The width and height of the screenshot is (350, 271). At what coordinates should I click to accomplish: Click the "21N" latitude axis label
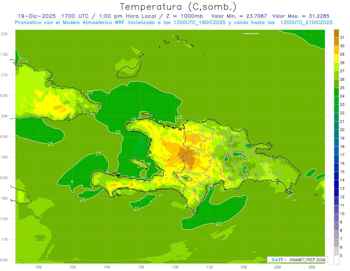click(x=4, y=75)
